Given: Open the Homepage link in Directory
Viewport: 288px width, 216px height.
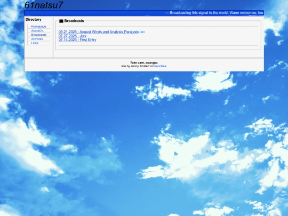Looking at the screenshot, I should 38,27.
